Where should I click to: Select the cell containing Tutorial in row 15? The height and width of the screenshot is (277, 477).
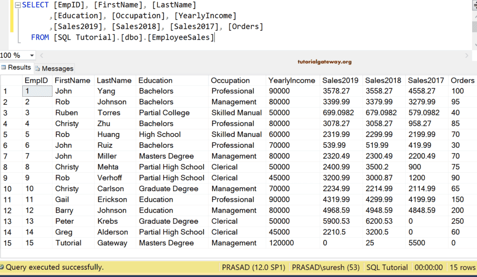click(73, 243)
